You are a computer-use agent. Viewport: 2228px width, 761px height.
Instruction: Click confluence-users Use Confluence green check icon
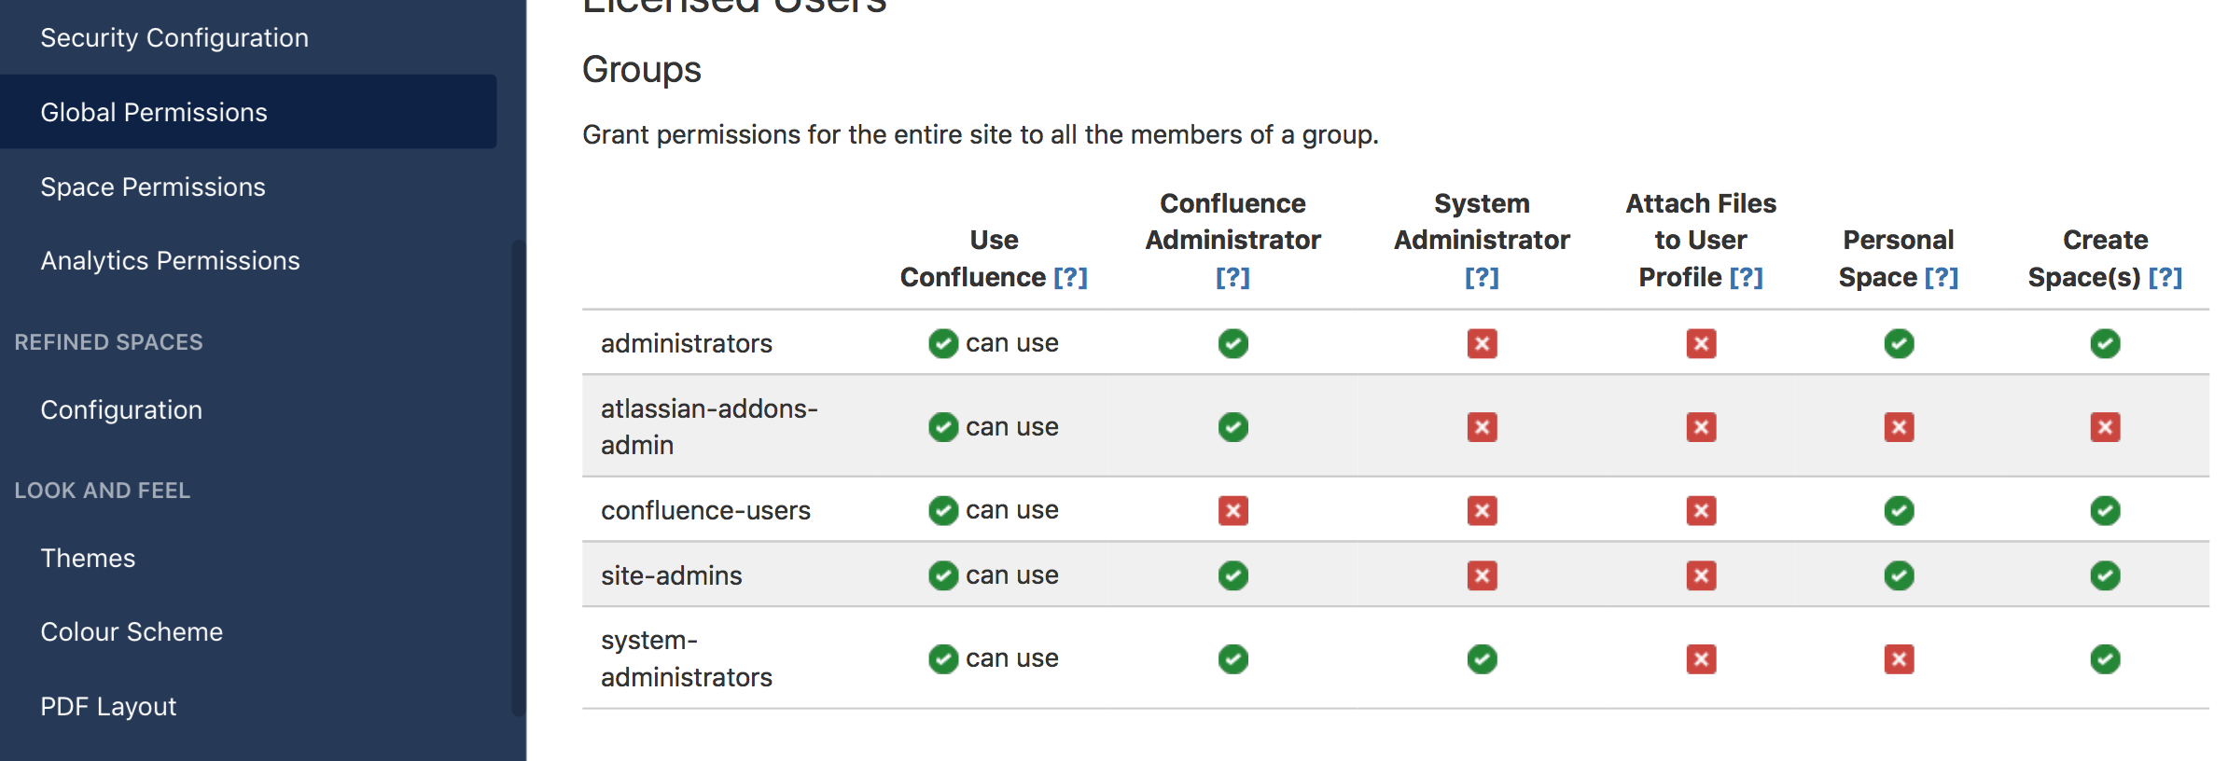tap(943, 510)
